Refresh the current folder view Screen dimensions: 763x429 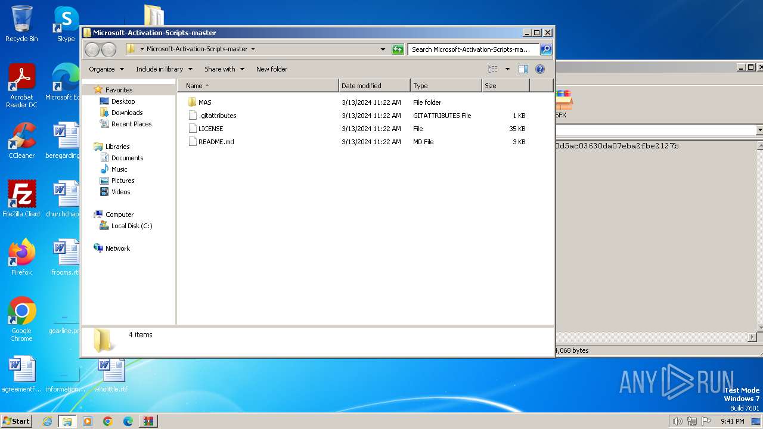click(398, 49)
